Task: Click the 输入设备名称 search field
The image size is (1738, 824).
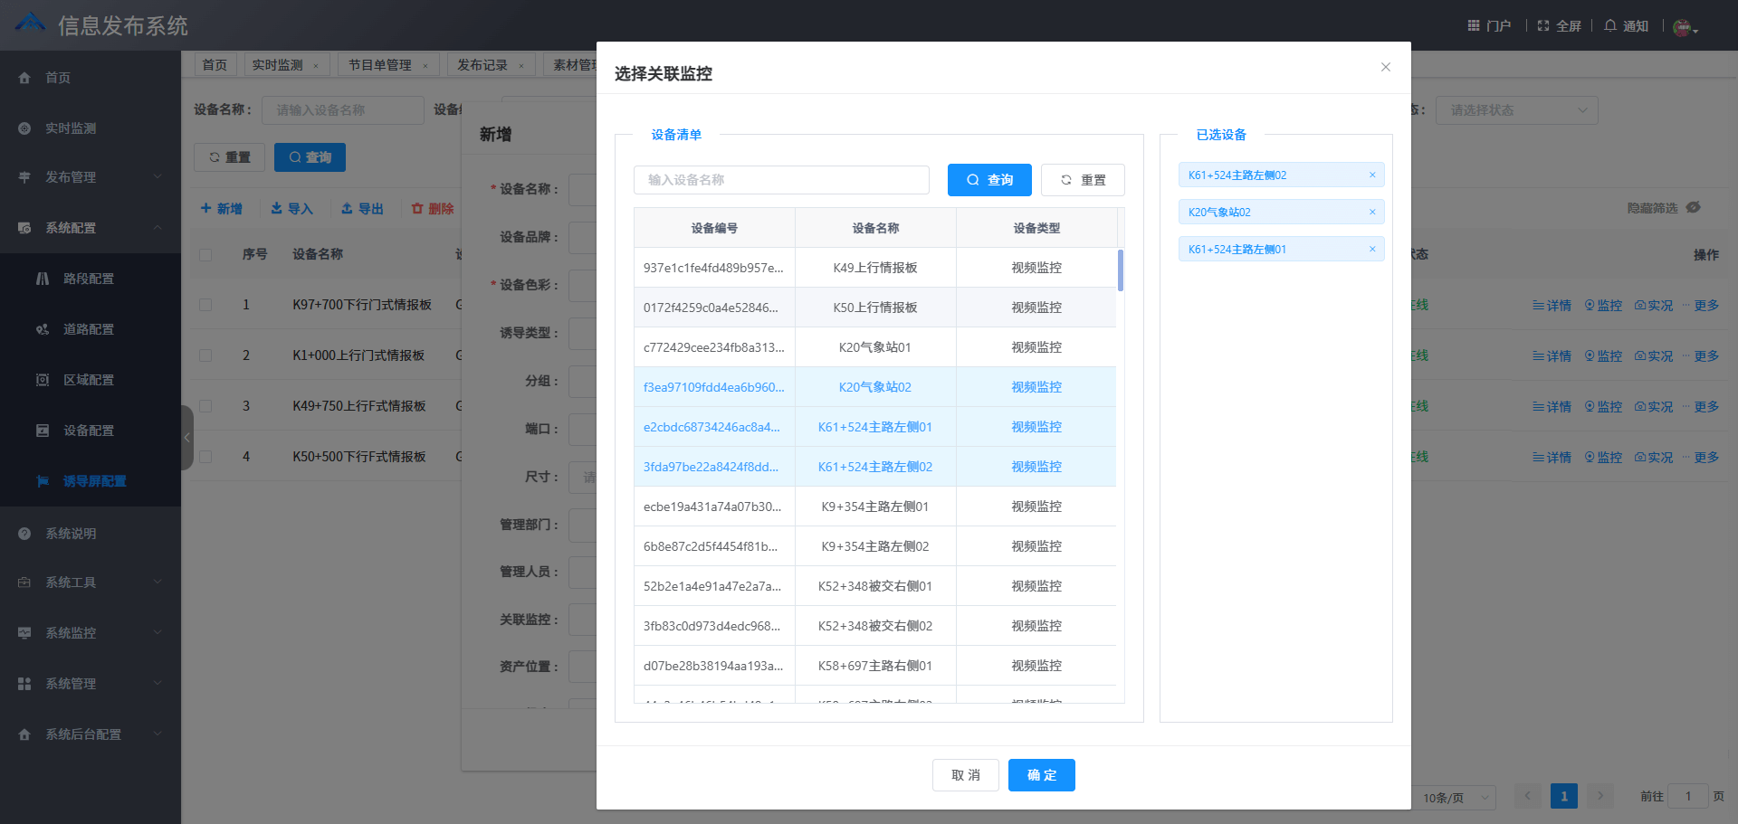Action: click(x=781, y=179)
